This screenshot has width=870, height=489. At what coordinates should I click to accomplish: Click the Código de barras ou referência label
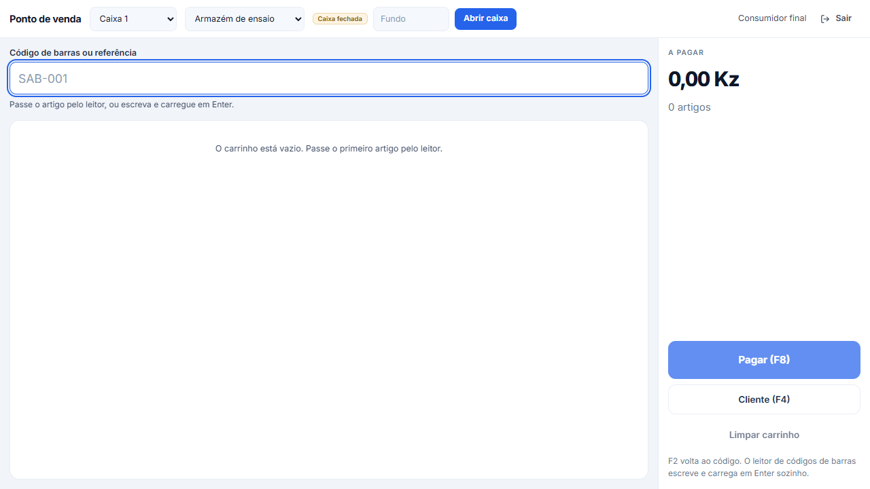point(73,52)
